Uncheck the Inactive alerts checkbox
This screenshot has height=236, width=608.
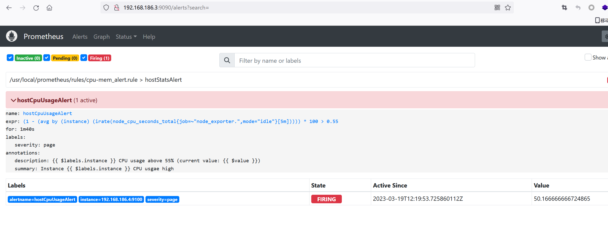click(10, 58)
